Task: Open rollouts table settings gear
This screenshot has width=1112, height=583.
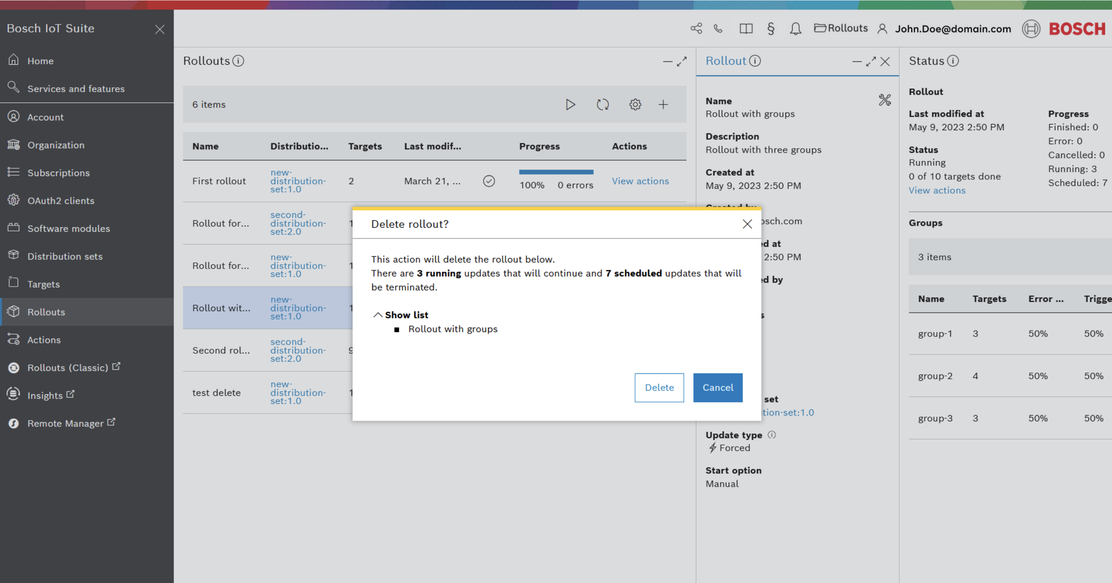Action: pos(635,104)
